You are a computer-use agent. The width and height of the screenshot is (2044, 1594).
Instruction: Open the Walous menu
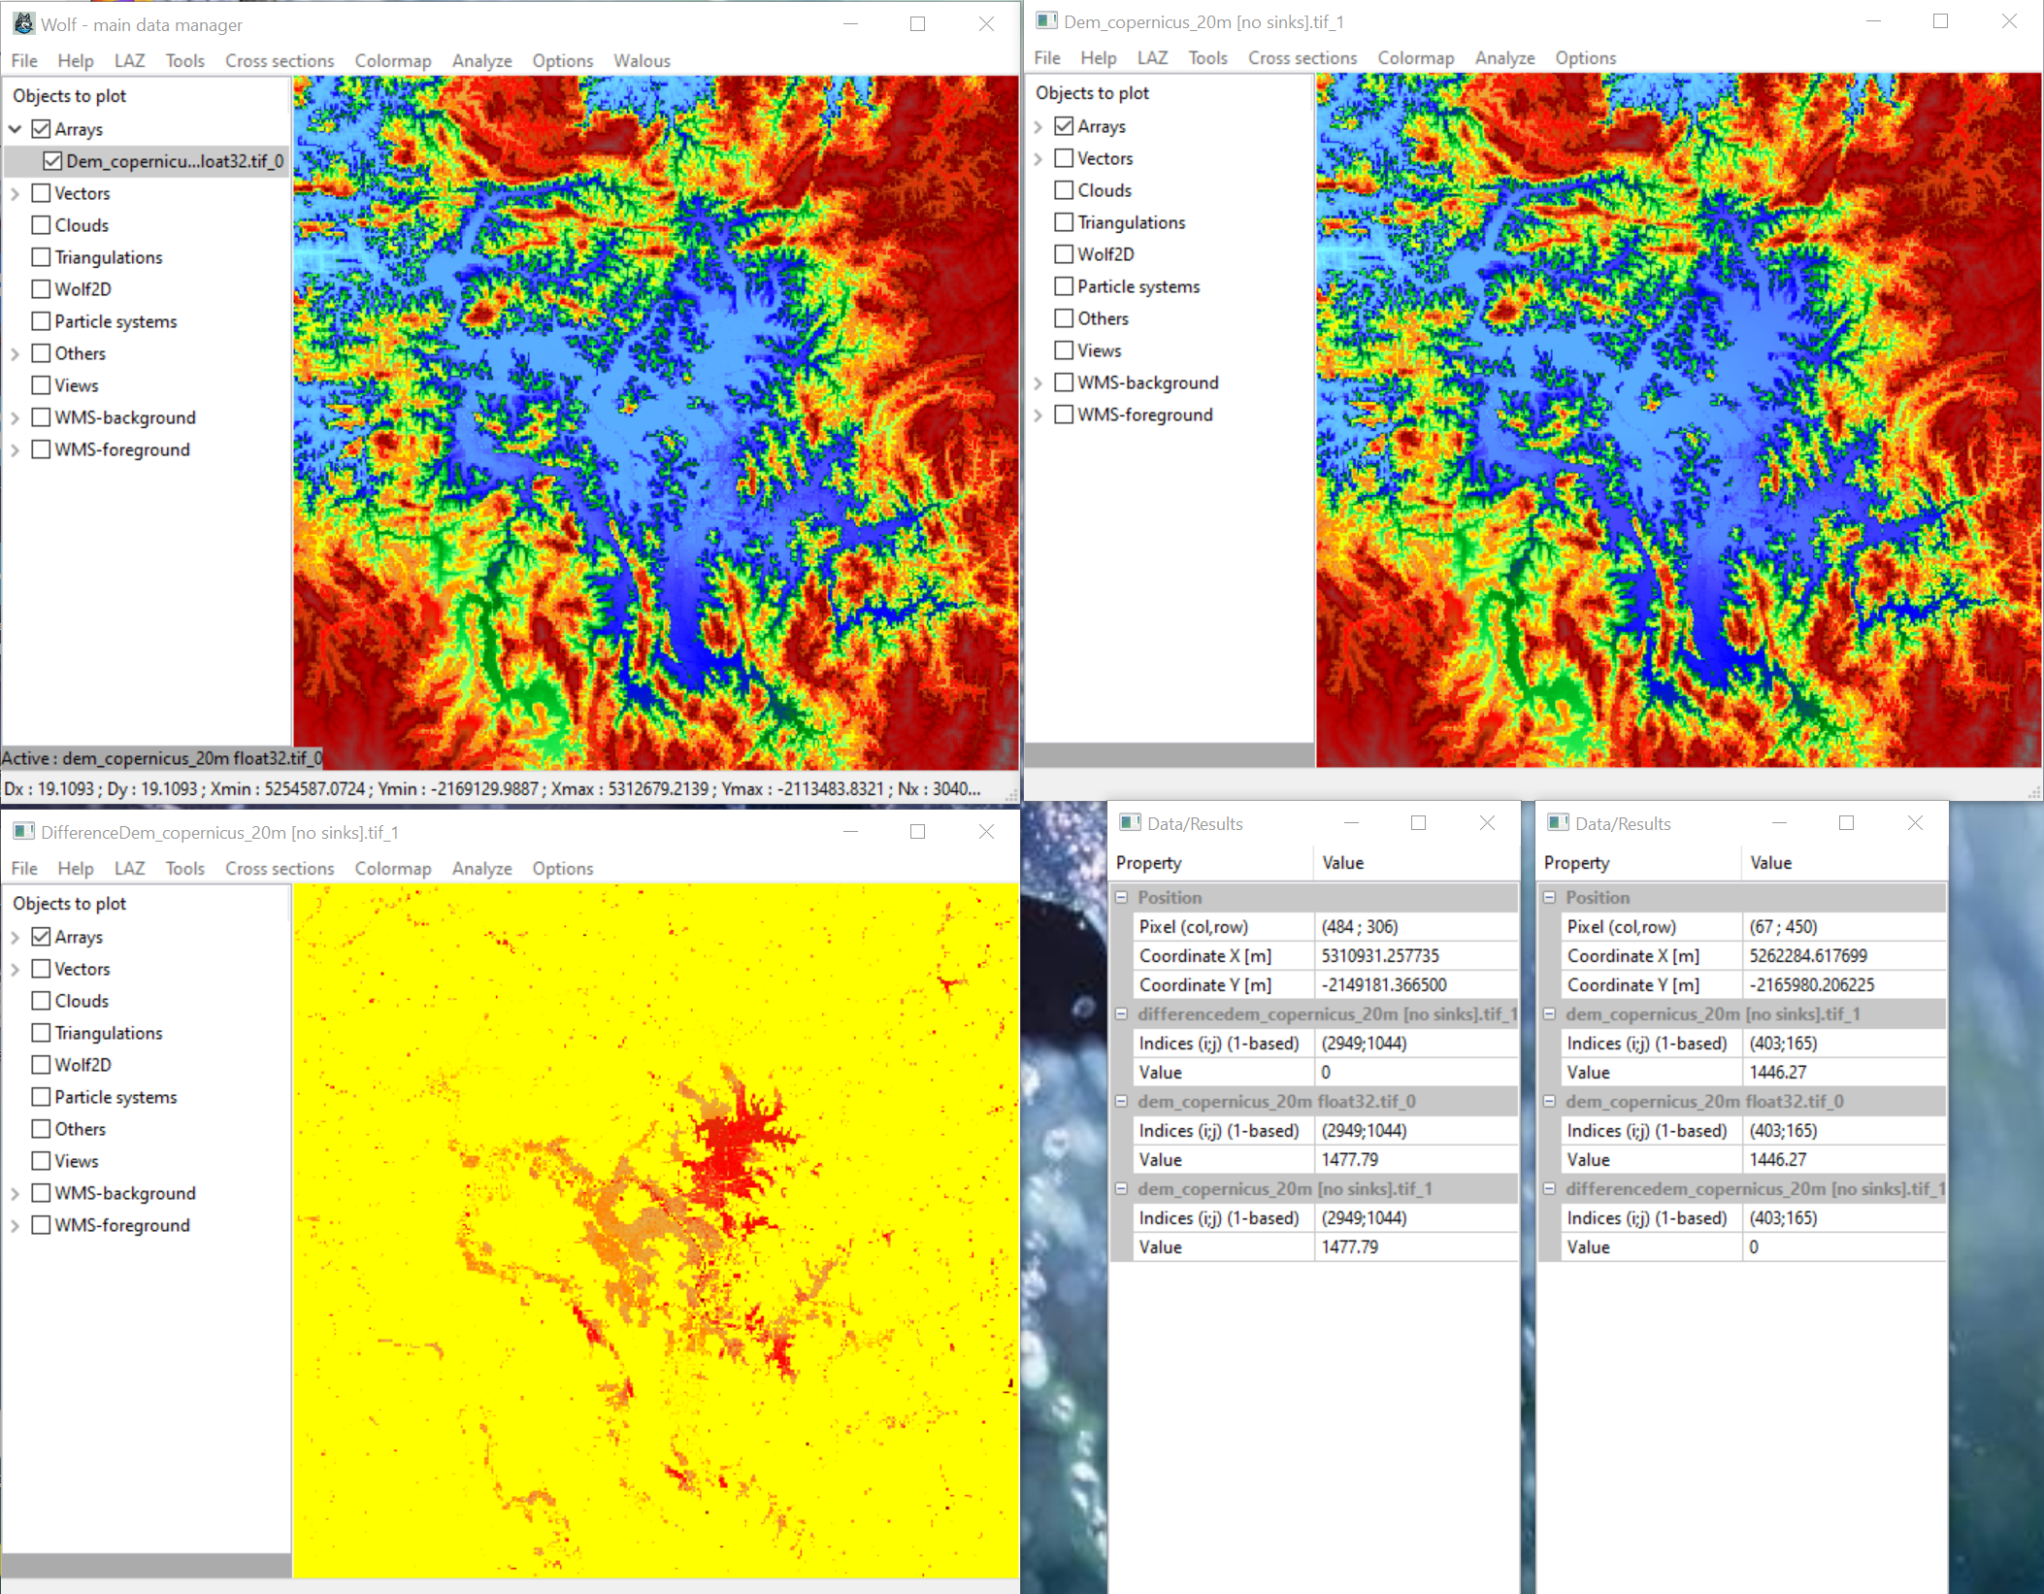click(x=642, y=60)
